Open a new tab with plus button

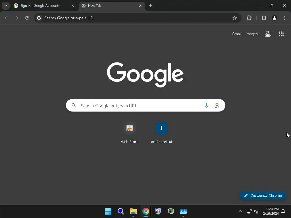[x=151, y=6]
